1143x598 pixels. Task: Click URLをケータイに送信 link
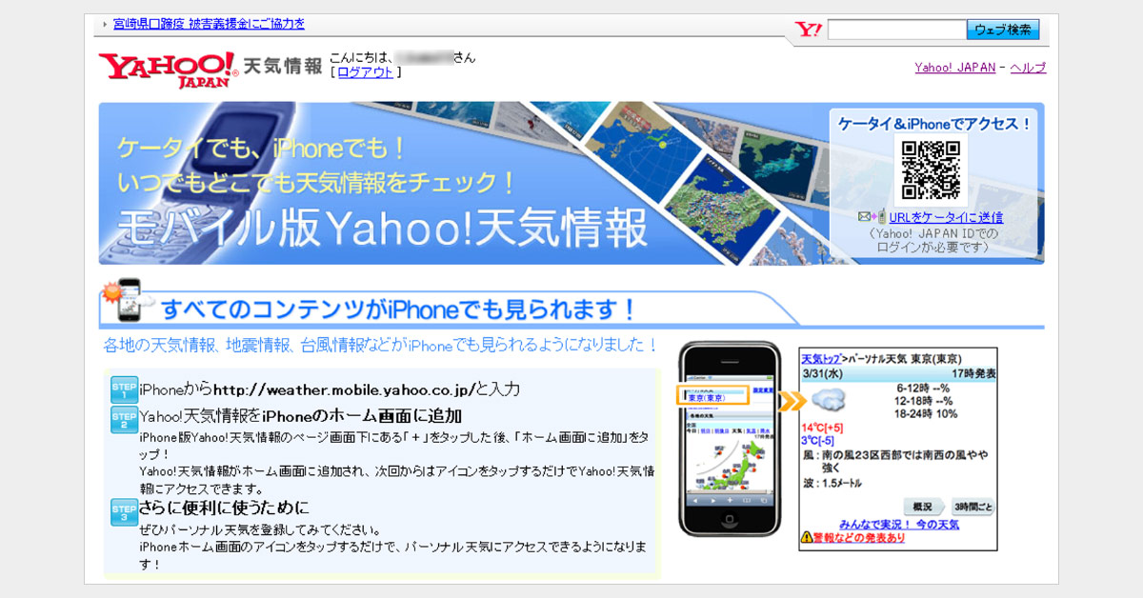click(946, 217)
